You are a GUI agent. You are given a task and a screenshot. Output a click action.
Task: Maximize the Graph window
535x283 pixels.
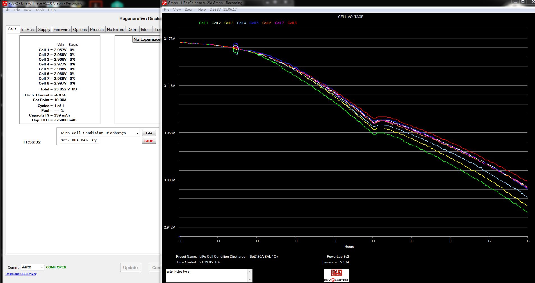pyautogui.click(x=523, y=2)
